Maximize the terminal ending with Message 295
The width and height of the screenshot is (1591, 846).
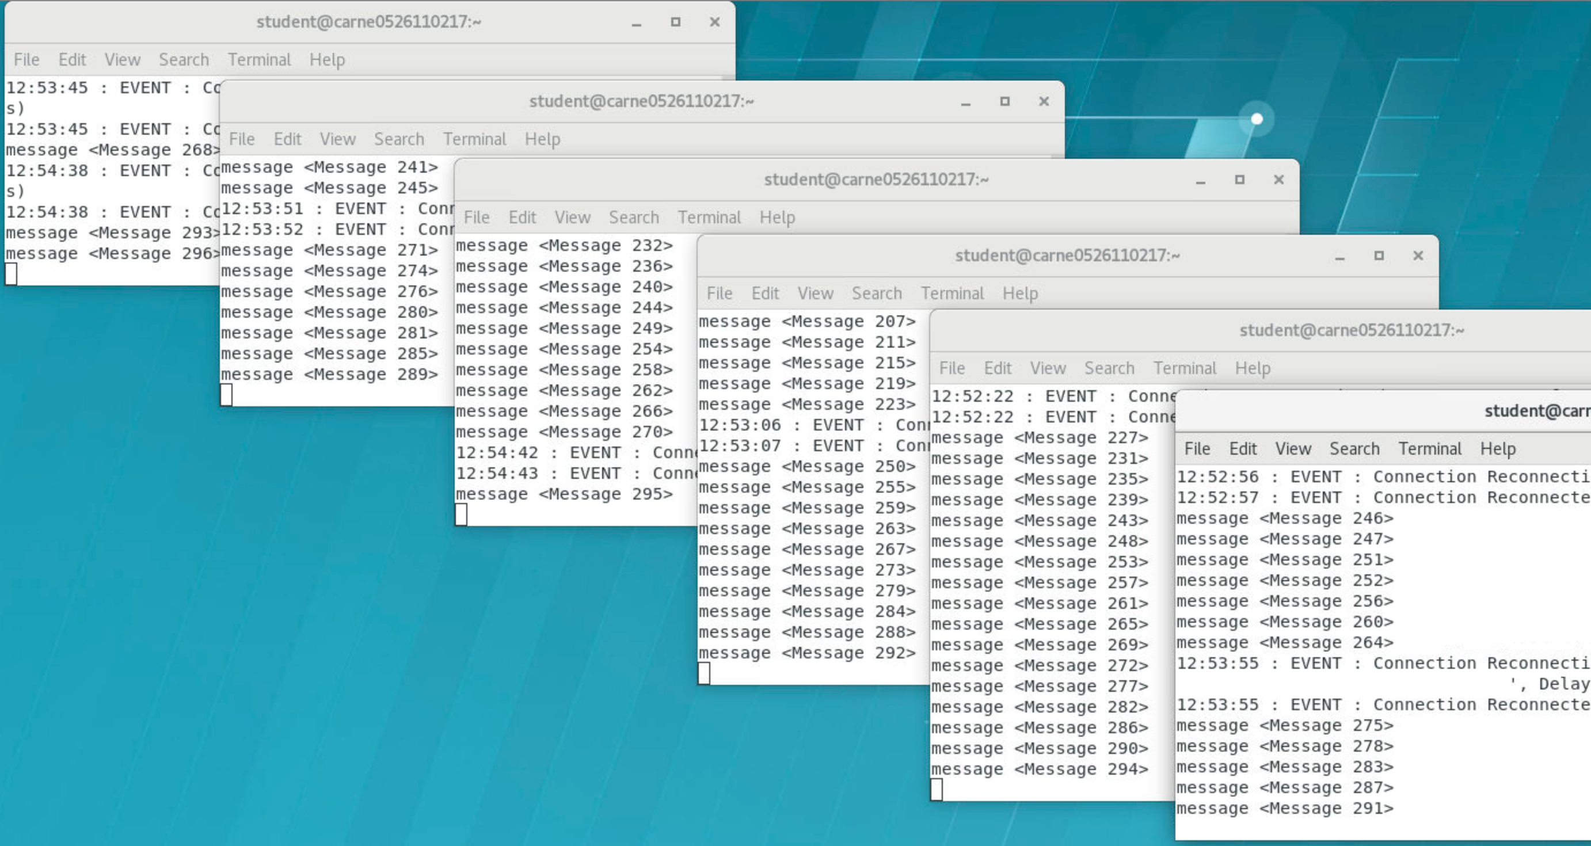point(1239,180)
